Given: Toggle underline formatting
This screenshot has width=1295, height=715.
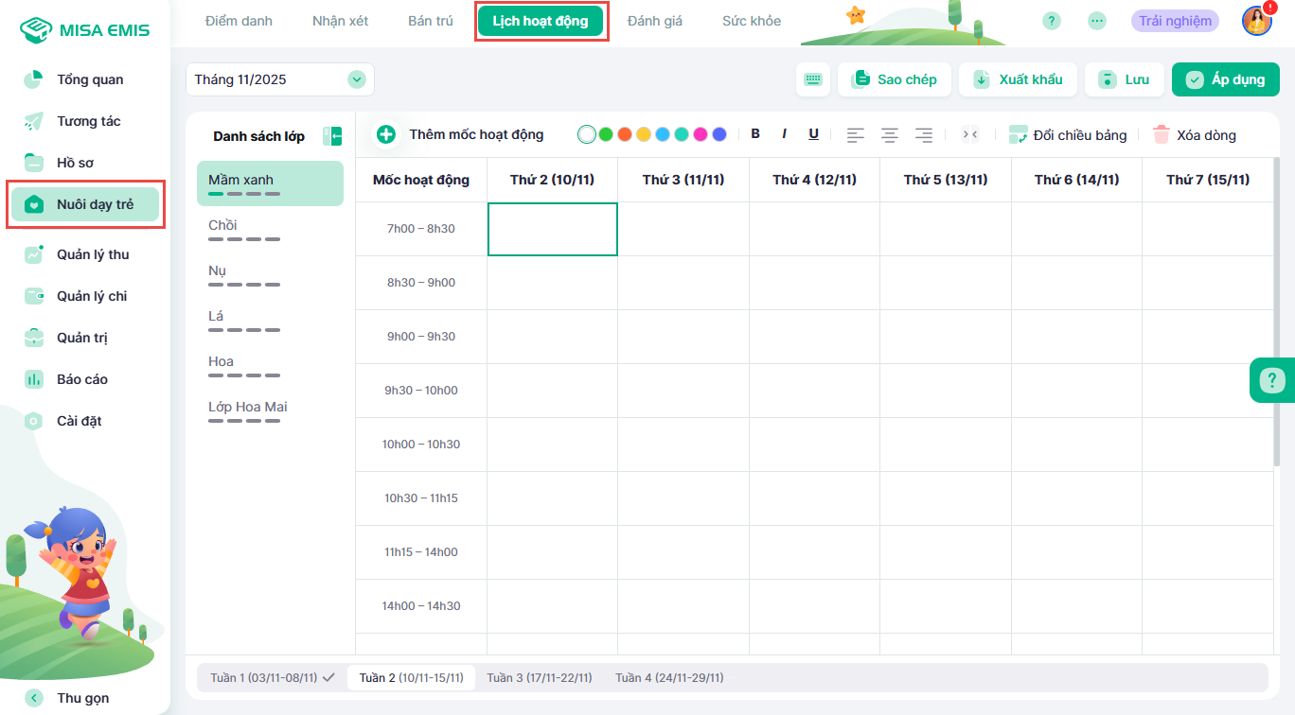Looking at the screenshot, I should [813, 134].
